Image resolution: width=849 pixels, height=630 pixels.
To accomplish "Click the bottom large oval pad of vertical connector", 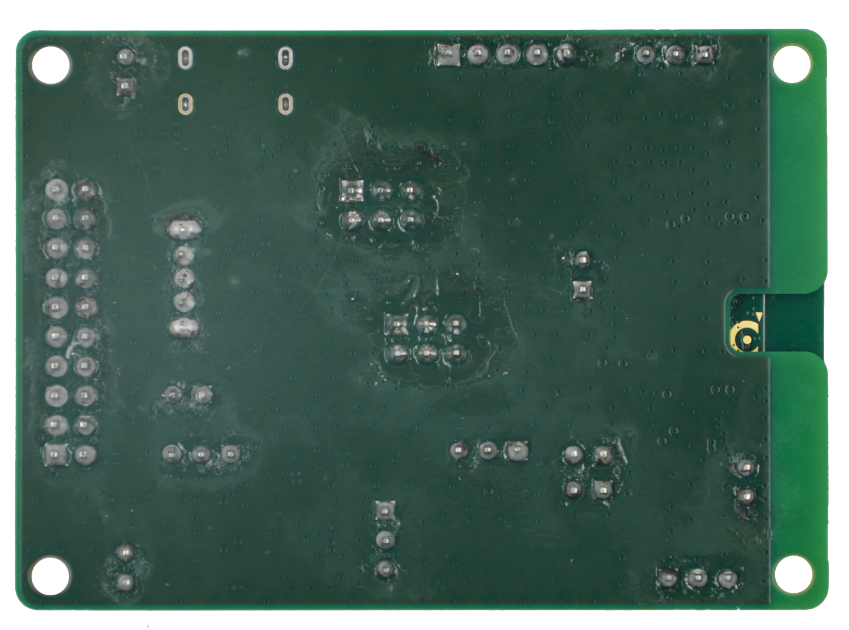I will coord(184,328).
